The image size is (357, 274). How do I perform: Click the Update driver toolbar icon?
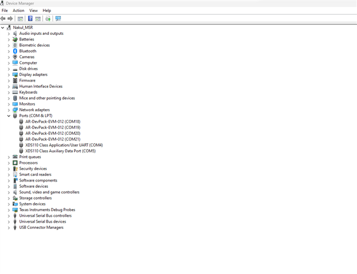point(48,19)
